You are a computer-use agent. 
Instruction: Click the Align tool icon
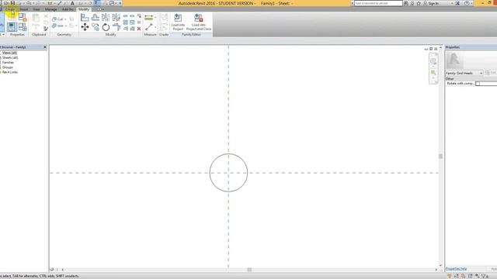tap(85, 17)
